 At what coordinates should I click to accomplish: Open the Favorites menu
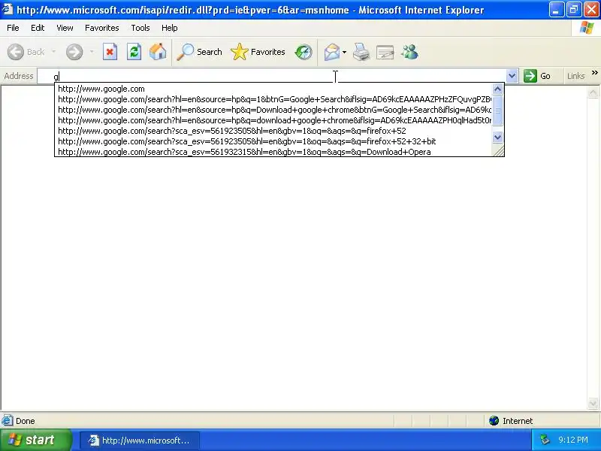pos(102,28)
